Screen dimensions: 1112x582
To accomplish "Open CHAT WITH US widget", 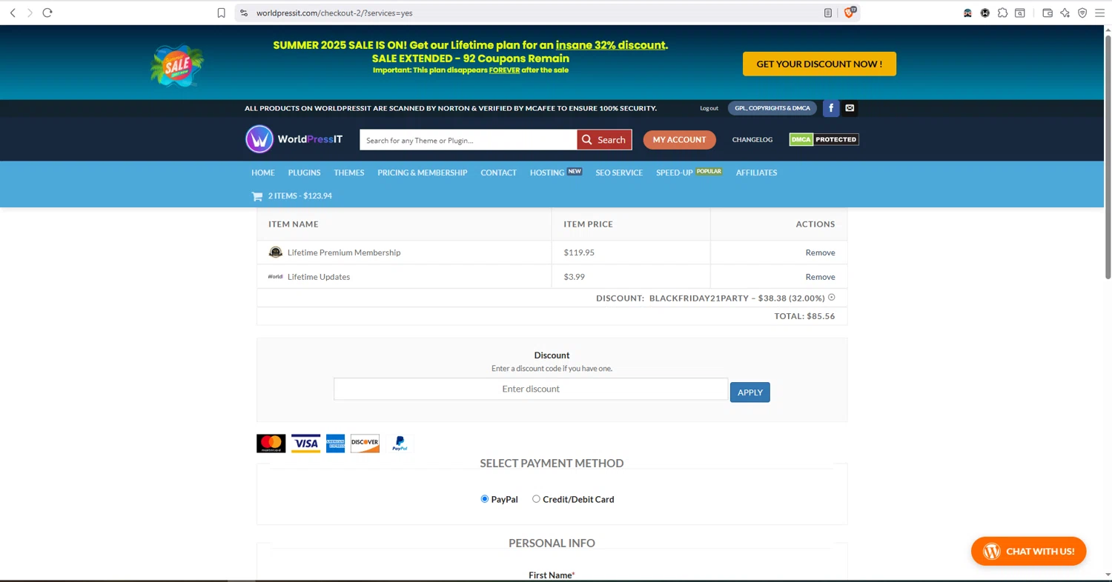I will click(x=1028, y=551).
